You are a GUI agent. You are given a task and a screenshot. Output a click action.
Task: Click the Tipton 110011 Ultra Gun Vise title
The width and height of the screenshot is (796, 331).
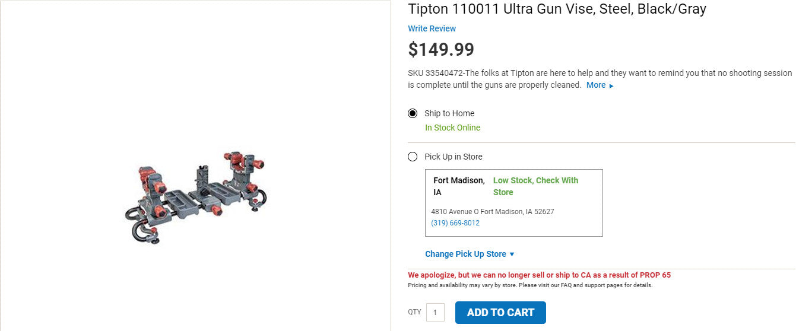(x=557, y=9)
